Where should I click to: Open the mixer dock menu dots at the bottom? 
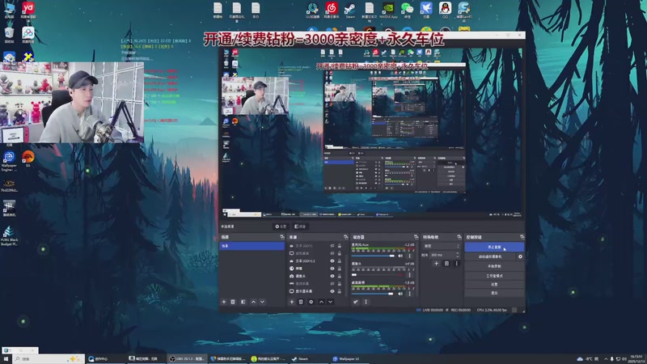tap(366, 302)
